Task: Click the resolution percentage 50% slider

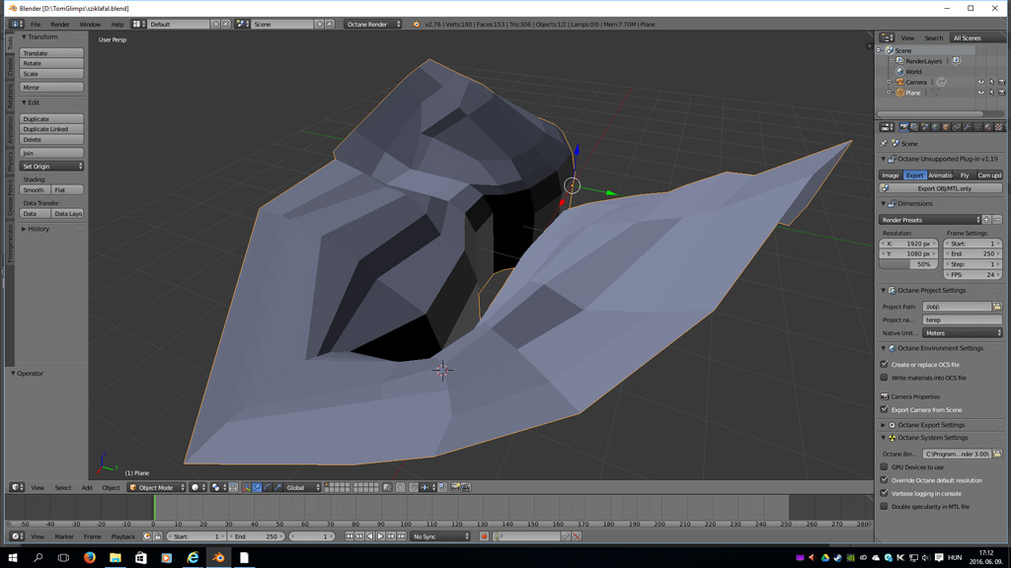Action: pos(908,264)
